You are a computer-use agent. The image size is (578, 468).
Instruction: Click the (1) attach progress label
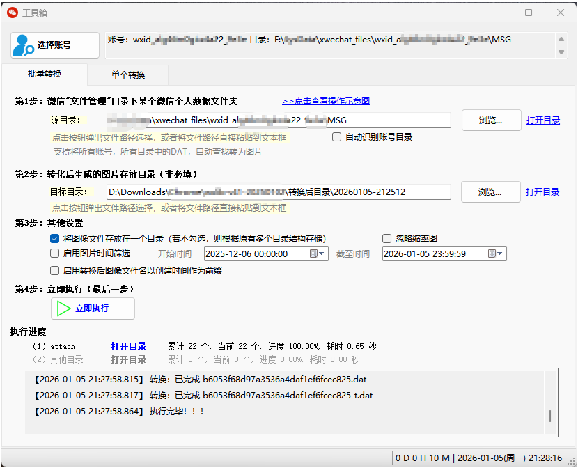pos(54,346)
